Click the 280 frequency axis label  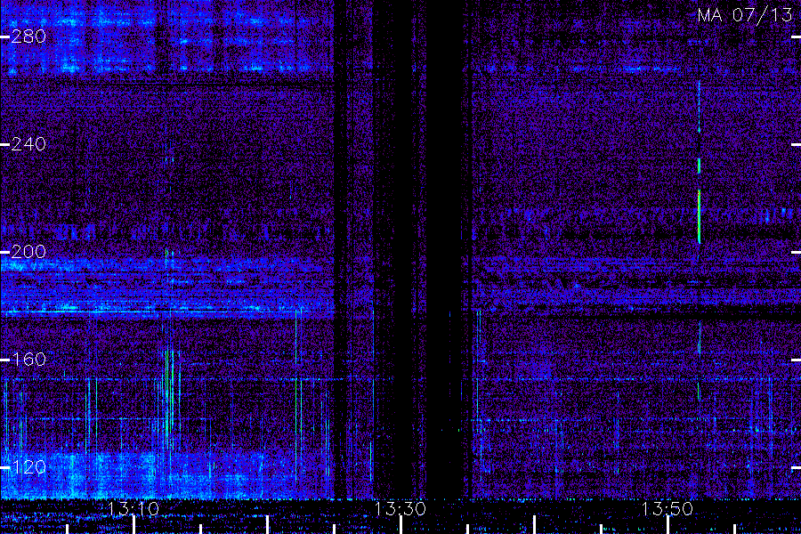[28, 36]
